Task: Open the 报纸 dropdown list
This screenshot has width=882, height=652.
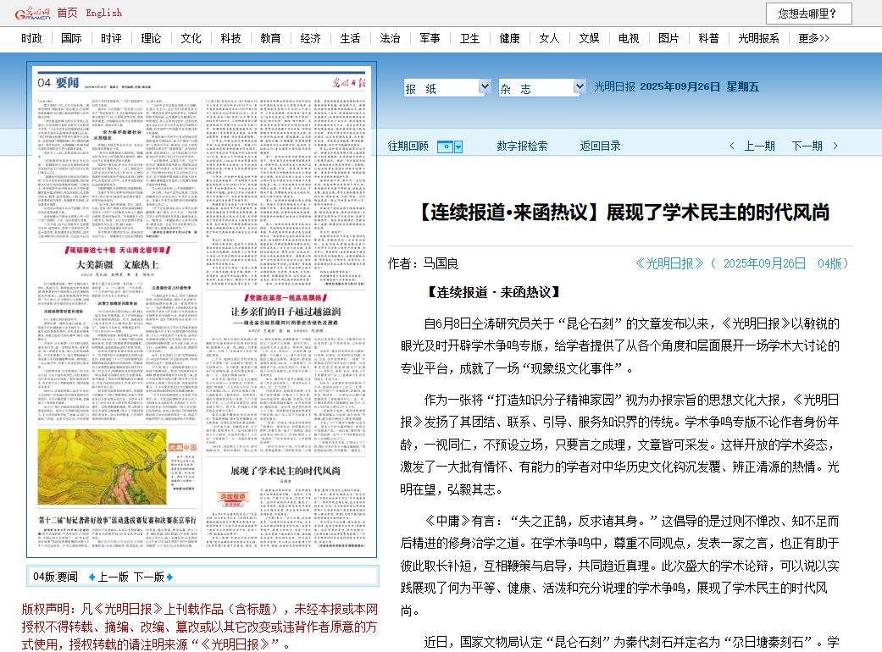Action: pyautogui.click(x=447, y=87)
